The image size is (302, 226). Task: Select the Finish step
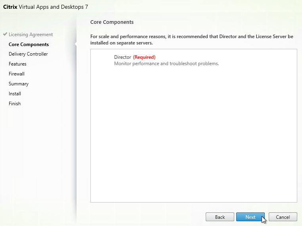(15, 104)
